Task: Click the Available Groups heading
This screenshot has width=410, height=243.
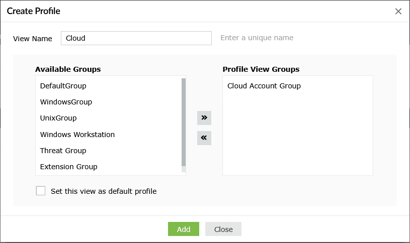Action: click(68, 69)
